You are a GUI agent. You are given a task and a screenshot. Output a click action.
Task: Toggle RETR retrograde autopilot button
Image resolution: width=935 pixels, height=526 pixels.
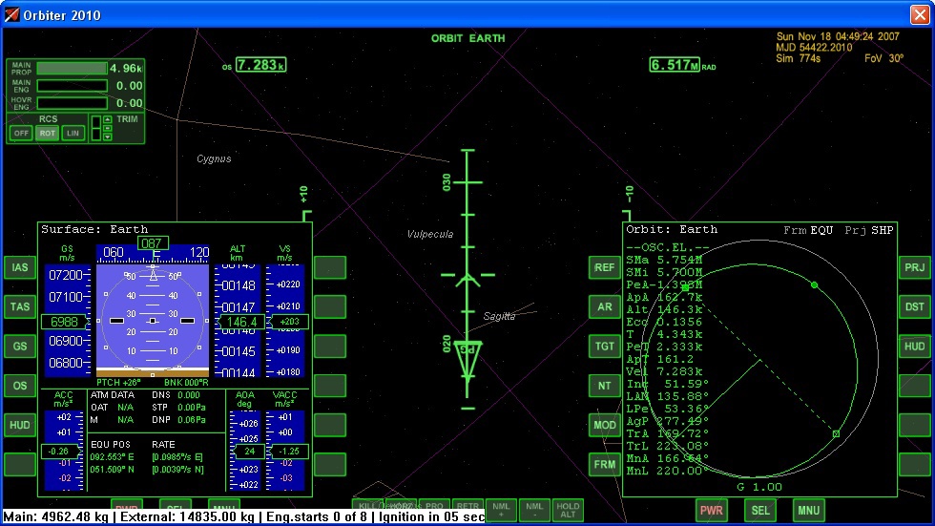[x=467, y=505]
